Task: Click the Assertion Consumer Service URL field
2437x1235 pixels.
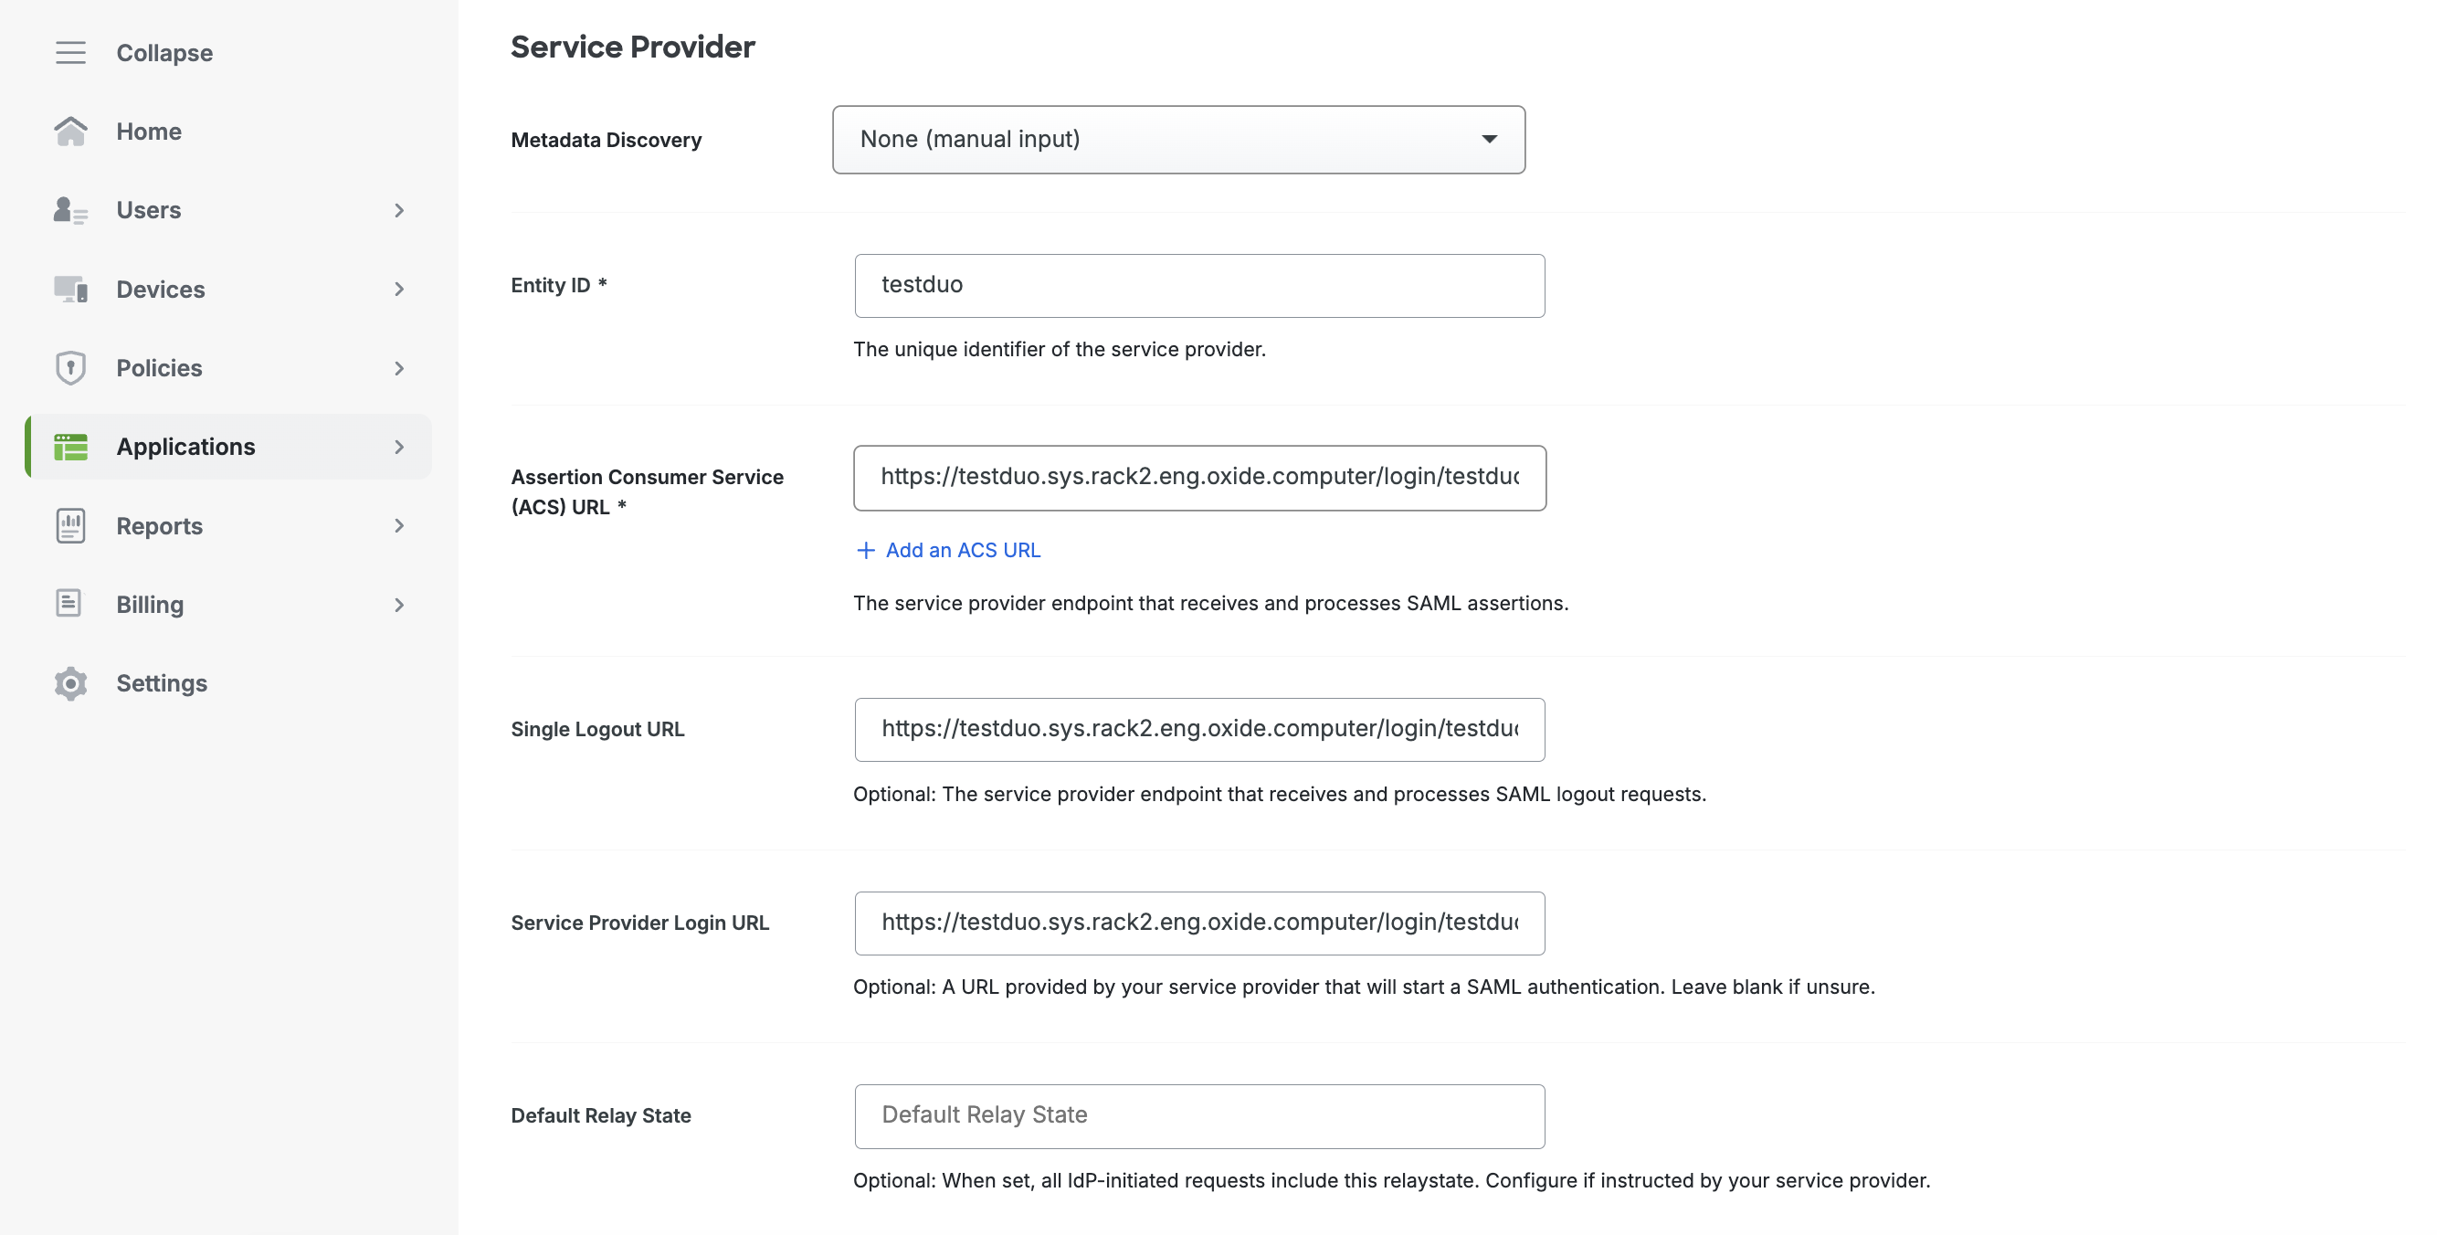Action: pyautogui.click(x=1198, y=476)
